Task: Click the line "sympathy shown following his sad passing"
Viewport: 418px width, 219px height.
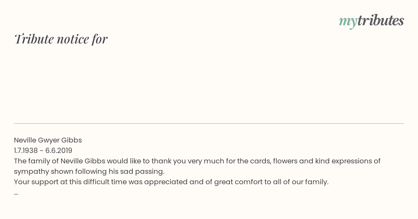Action: (x=89, y=171)
